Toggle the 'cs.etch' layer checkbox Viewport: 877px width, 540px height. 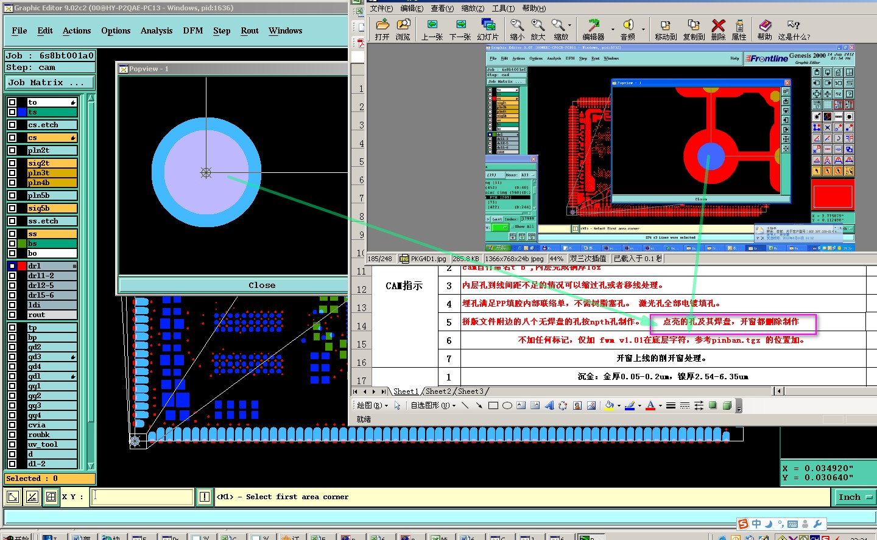(x=12, y=125)
